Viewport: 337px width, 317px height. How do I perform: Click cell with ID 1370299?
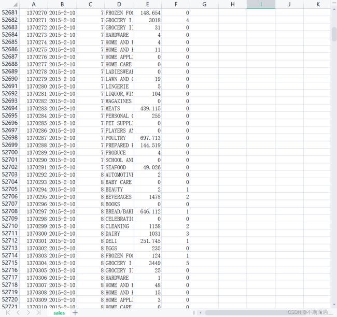coord(34,226)
